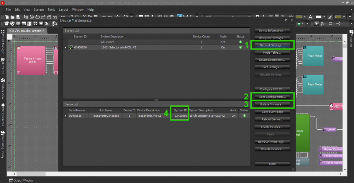Click the device icon beside System ID 03436856
This screenshot has height=183, width=354.
pos(71,47)
